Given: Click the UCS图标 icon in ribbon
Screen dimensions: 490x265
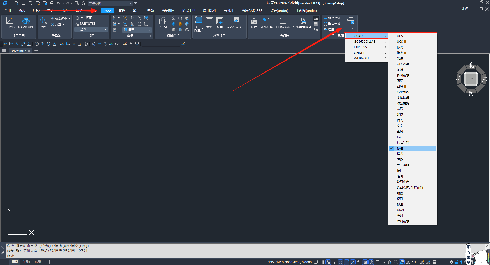Looking at the screenshot, I should pos(9,23).
